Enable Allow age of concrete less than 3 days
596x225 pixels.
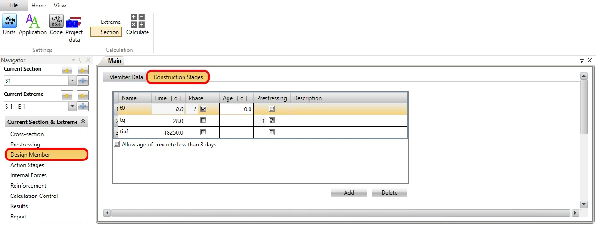click(x=117, y=145)
